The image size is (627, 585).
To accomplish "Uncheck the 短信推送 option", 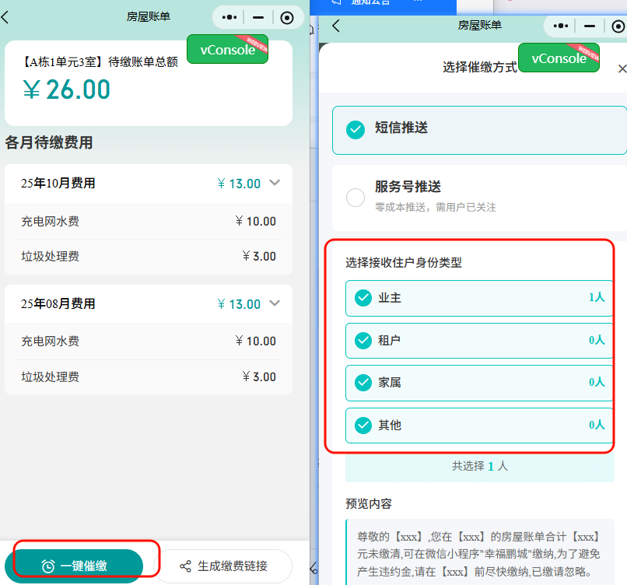I will [355, 130].
